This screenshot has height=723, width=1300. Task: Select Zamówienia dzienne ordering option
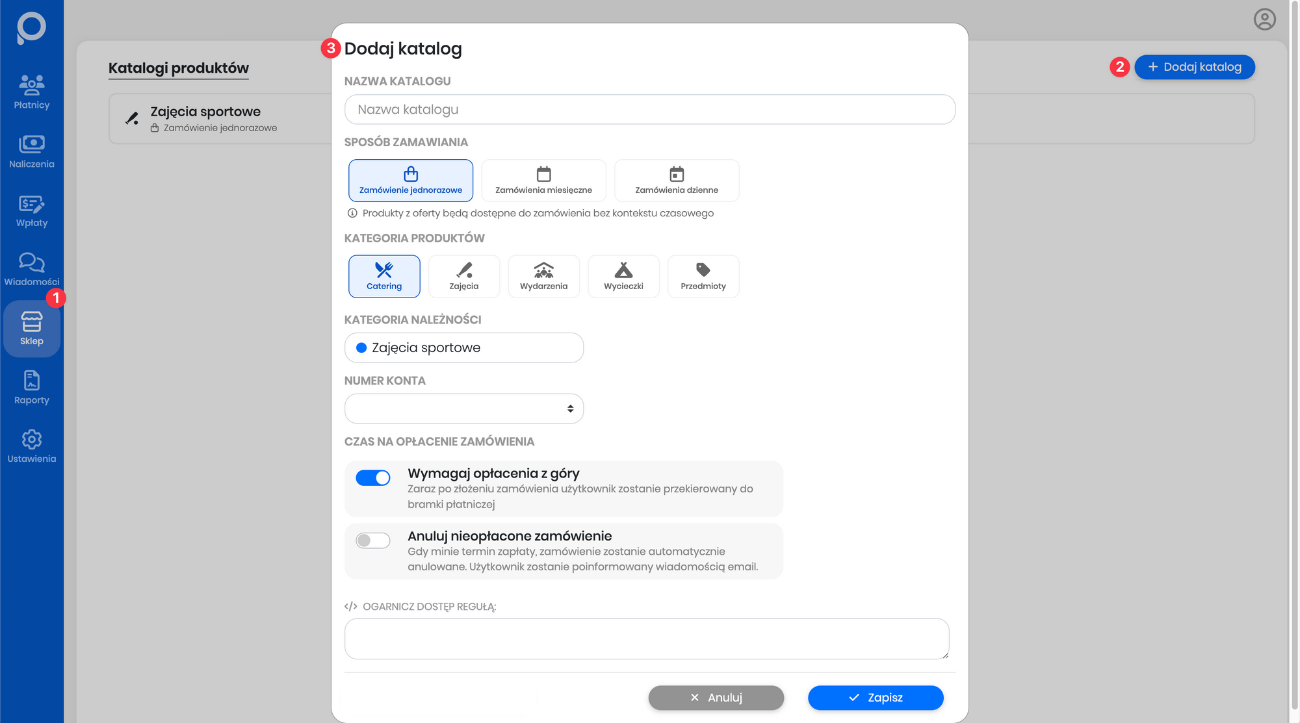(676, 180)
